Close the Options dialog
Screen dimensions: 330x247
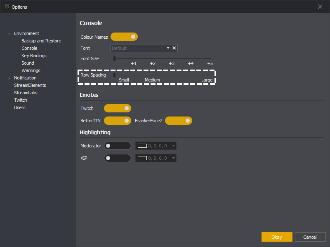tap(320, 7)
